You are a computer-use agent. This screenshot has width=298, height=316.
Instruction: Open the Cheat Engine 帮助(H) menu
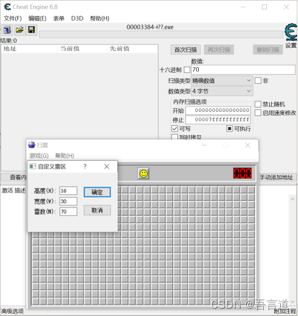(x=100, y=18)
